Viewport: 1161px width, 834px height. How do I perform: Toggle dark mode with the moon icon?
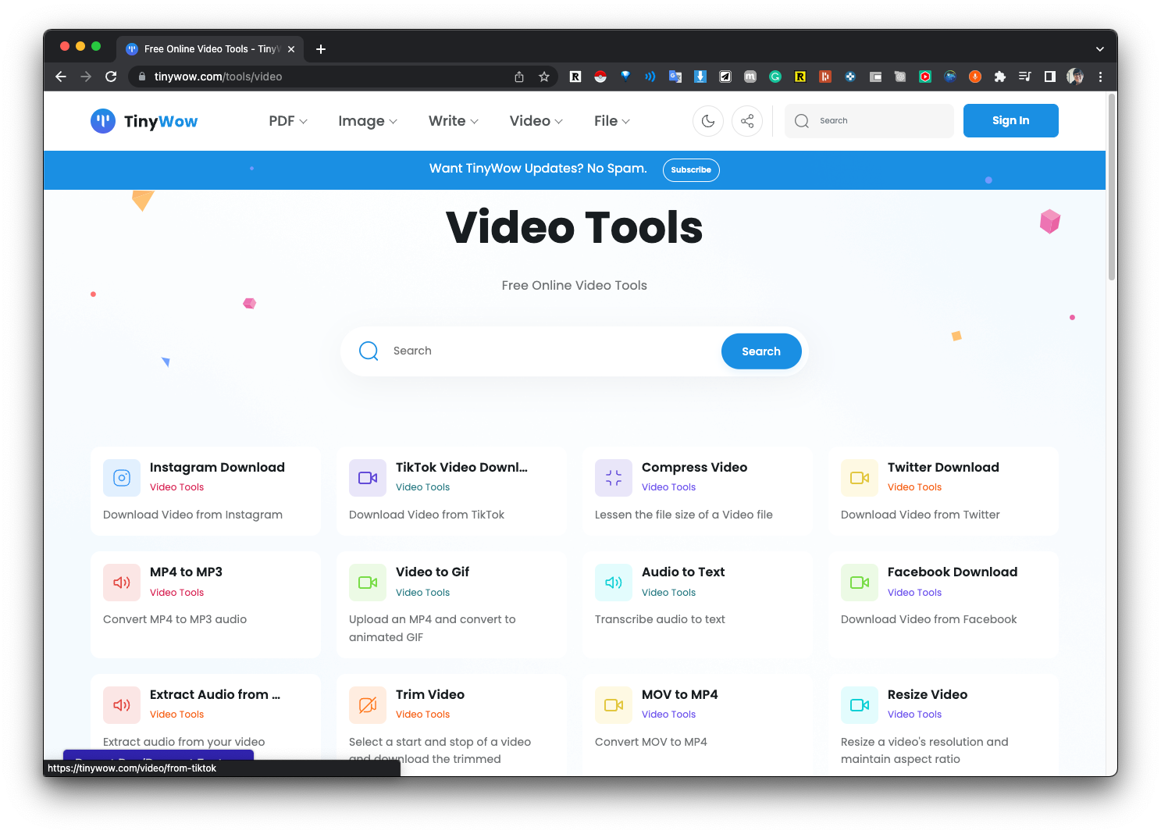(x=708, y=121)
